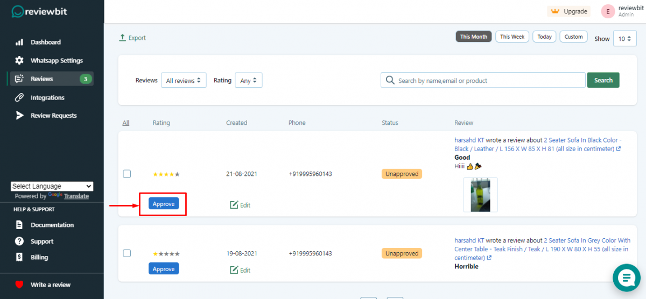Click the red heart icon
This screenshot has height=299, width=646.
tap(19, 284)
